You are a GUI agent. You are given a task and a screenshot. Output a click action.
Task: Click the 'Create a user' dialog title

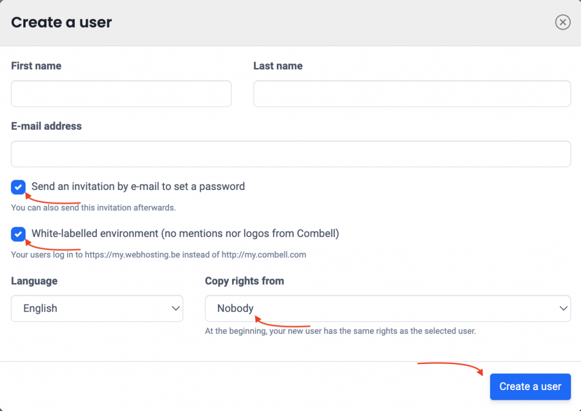pos(61,22)
